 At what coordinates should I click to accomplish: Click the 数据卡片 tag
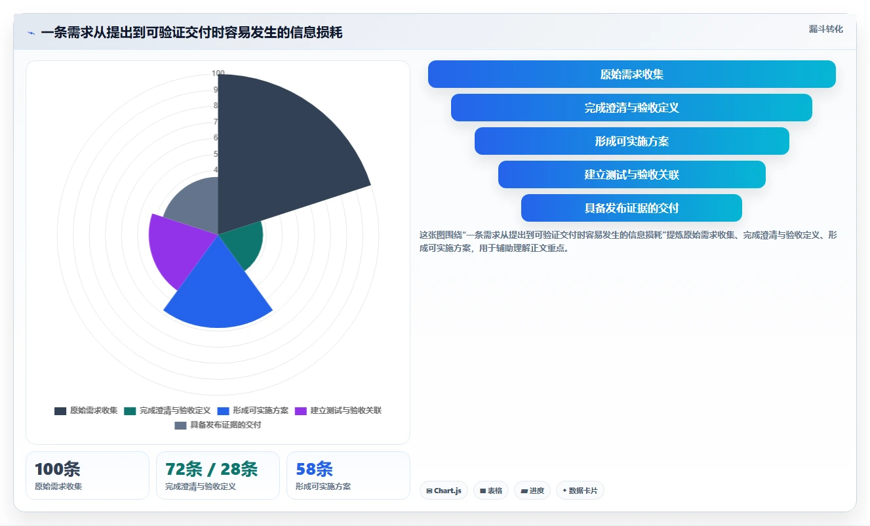[x=580, y=491]
